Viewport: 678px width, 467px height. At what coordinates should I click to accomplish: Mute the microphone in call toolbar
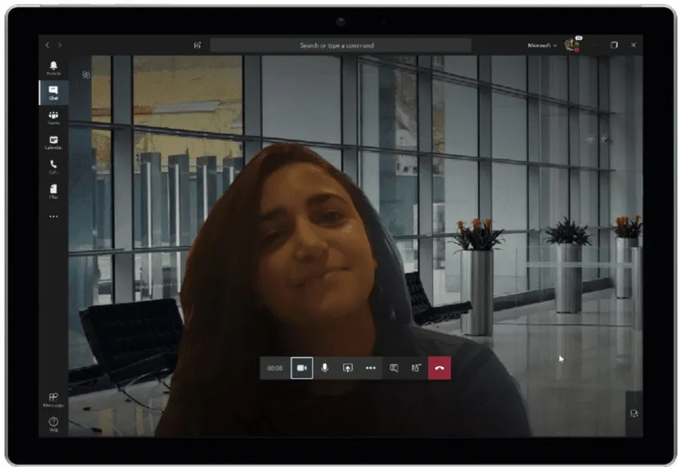click(x=325, y=368)
